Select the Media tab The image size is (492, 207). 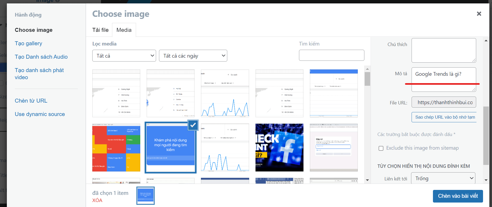pos(124,30)
